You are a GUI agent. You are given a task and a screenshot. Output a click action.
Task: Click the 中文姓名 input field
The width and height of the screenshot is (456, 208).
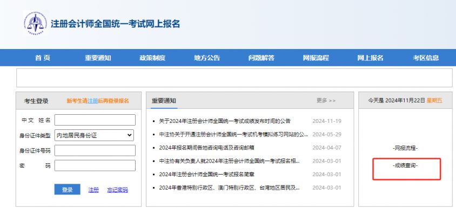pyautogui.click(x=95, y=120)
